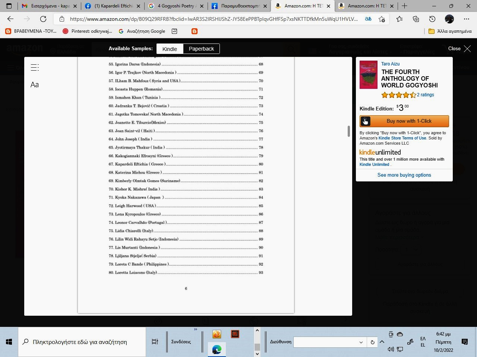Open a new browser tab
This screenshot has width=477, height=357.
click(x=405, y=6)
